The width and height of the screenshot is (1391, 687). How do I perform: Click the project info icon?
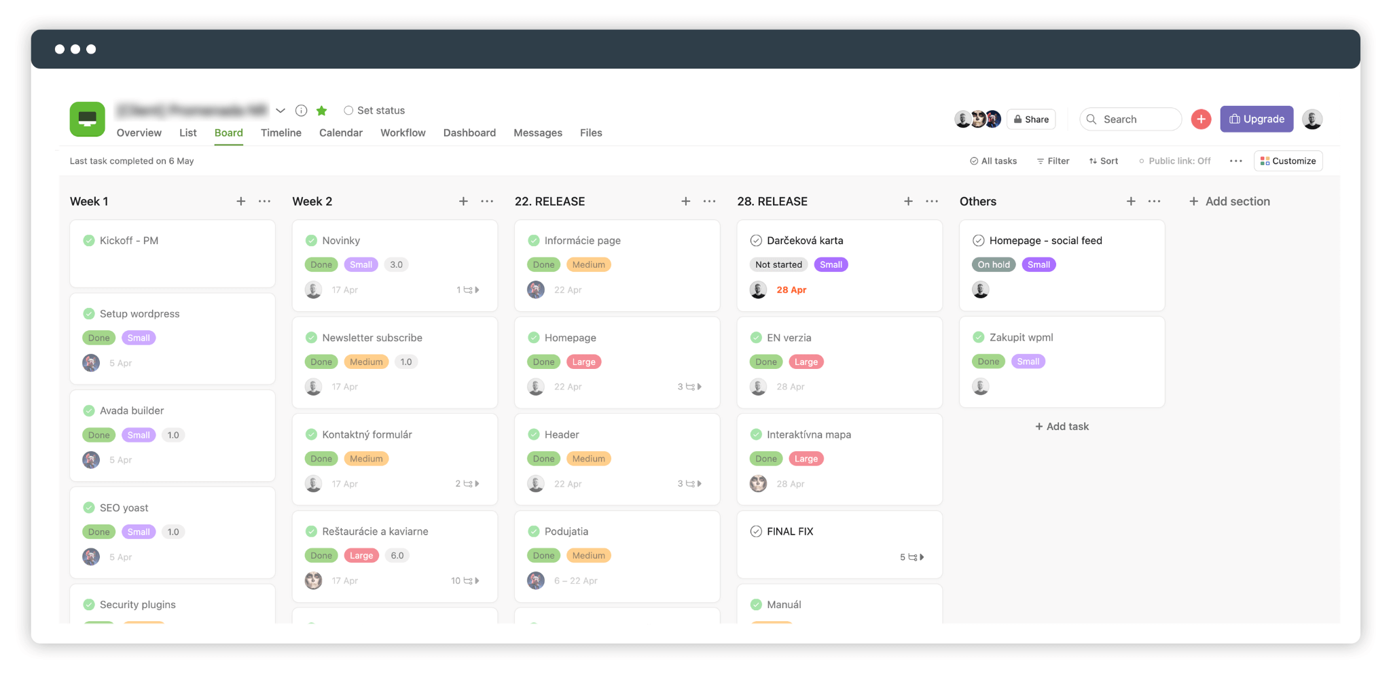301,110
